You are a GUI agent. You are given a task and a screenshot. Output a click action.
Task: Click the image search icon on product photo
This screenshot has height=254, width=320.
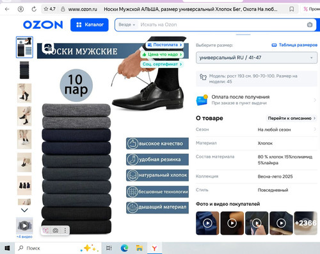48,47
